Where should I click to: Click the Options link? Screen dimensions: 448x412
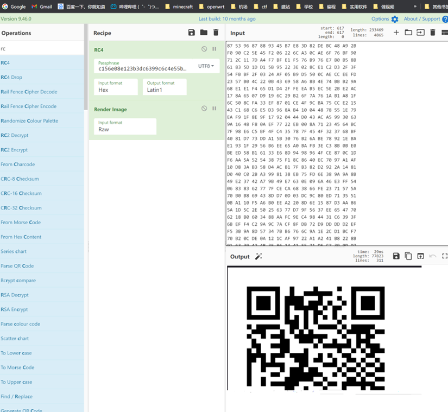(x=380, y=19)
